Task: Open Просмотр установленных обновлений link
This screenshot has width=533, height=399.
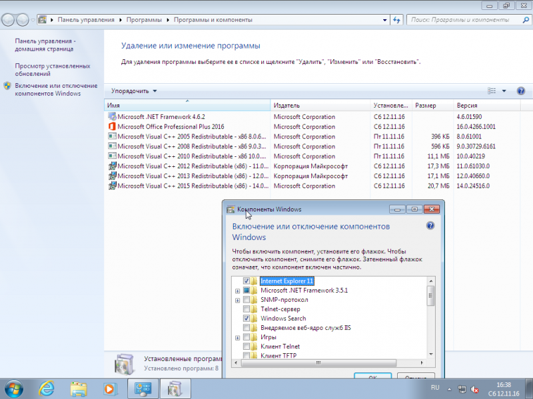Action: (53, 70)
